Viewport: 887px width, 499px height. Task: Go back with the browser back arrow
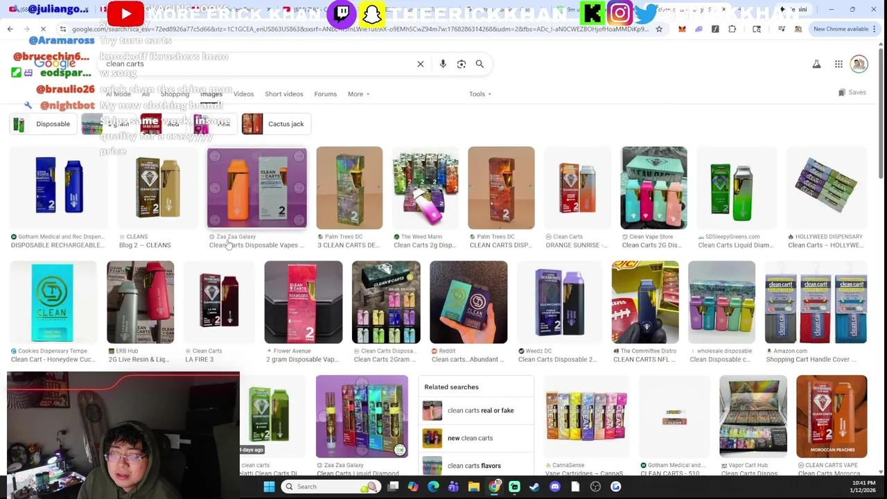pyautogui.click(x=10, y=29)
